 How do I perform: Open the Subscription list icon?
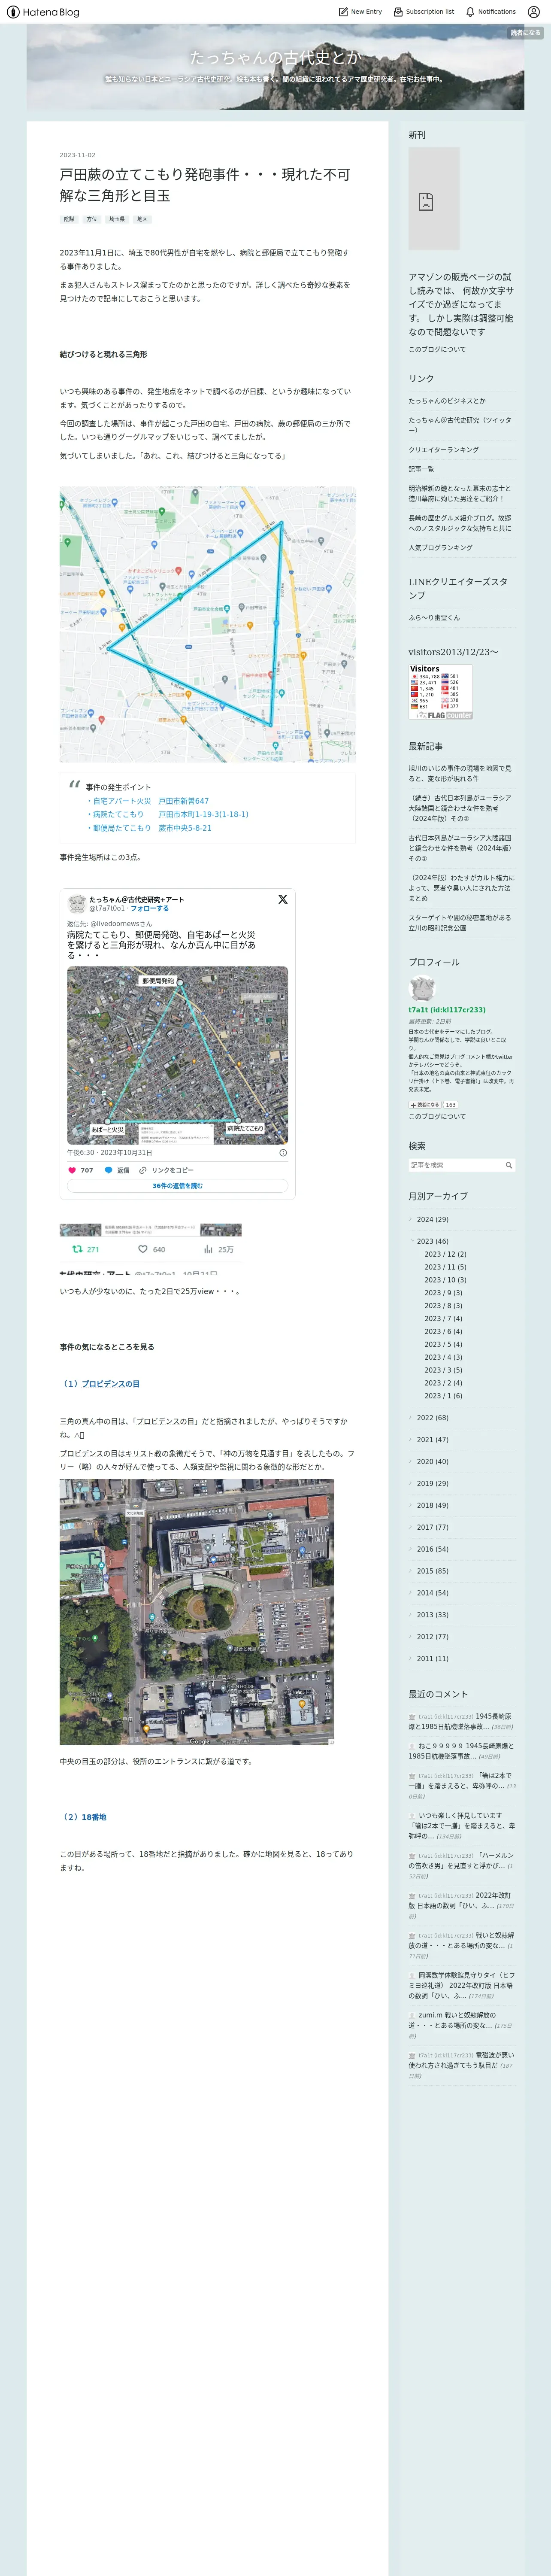point(398,12)
